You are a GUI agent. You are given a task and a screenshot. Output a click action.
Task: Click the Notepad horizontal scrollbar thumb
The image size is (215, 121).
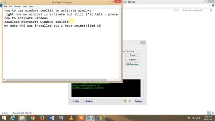click(x=56, y=80)
